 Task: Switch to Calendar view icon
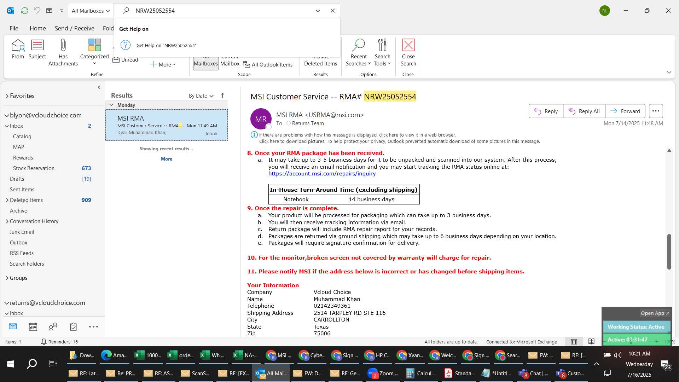33,326
